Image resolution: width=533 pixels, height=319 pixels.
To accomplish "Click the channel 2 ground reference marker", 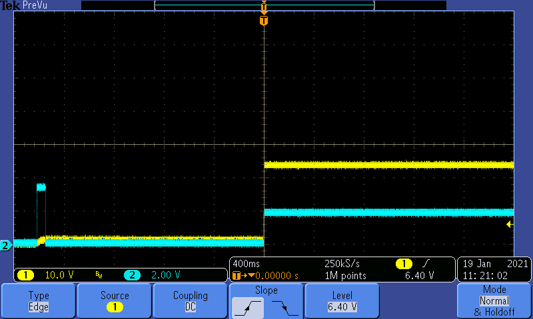I will 6,245.
